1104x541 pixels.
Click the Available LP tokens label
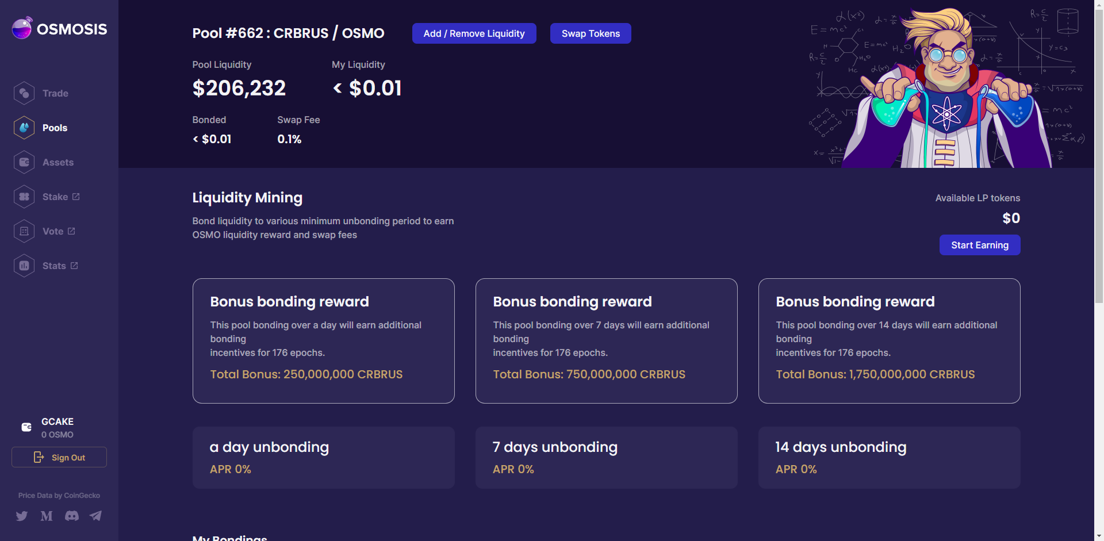point(977,198)
